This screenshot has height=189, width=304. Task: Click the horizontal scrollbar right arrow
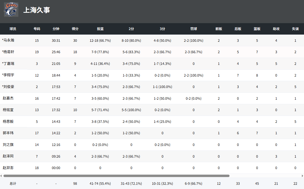point(302,176)
